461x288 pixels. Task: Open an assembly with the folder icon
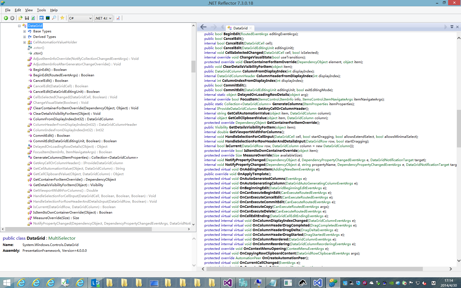21,18
